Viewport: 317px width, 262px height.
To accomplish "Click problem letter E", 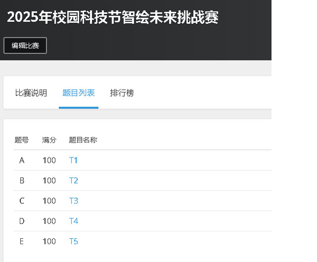I will pos(22,241).
